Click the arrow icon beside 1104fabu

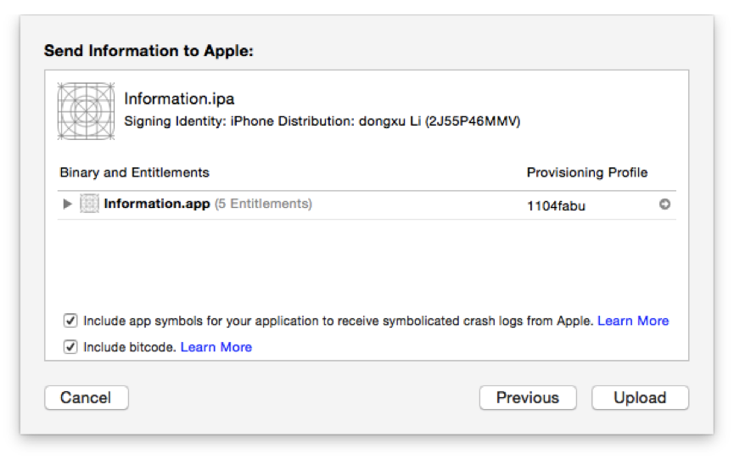pos(665,204)
